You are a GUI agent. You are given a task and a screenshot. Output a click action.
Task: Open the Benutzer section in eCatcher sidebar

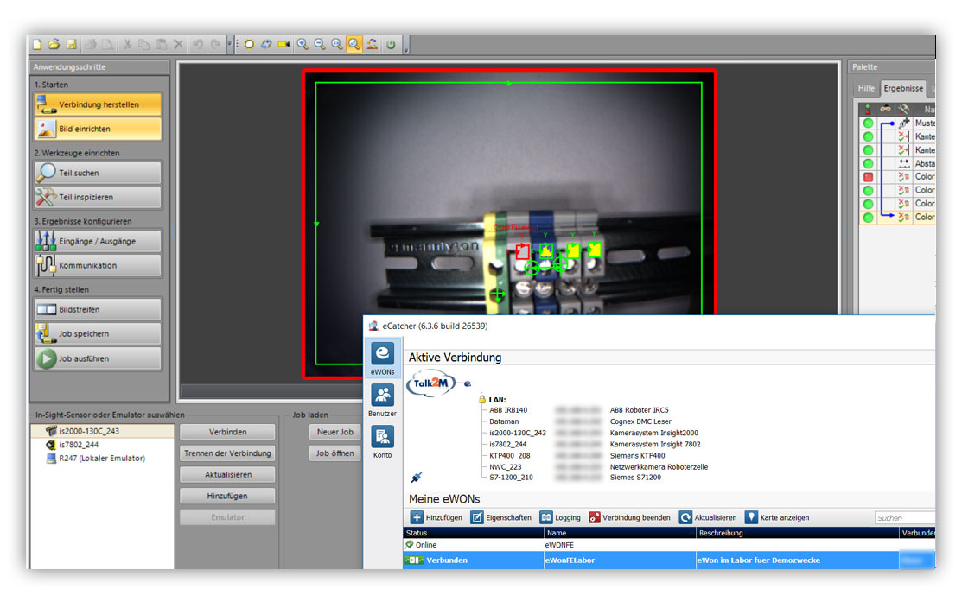(x=382, y=401)
